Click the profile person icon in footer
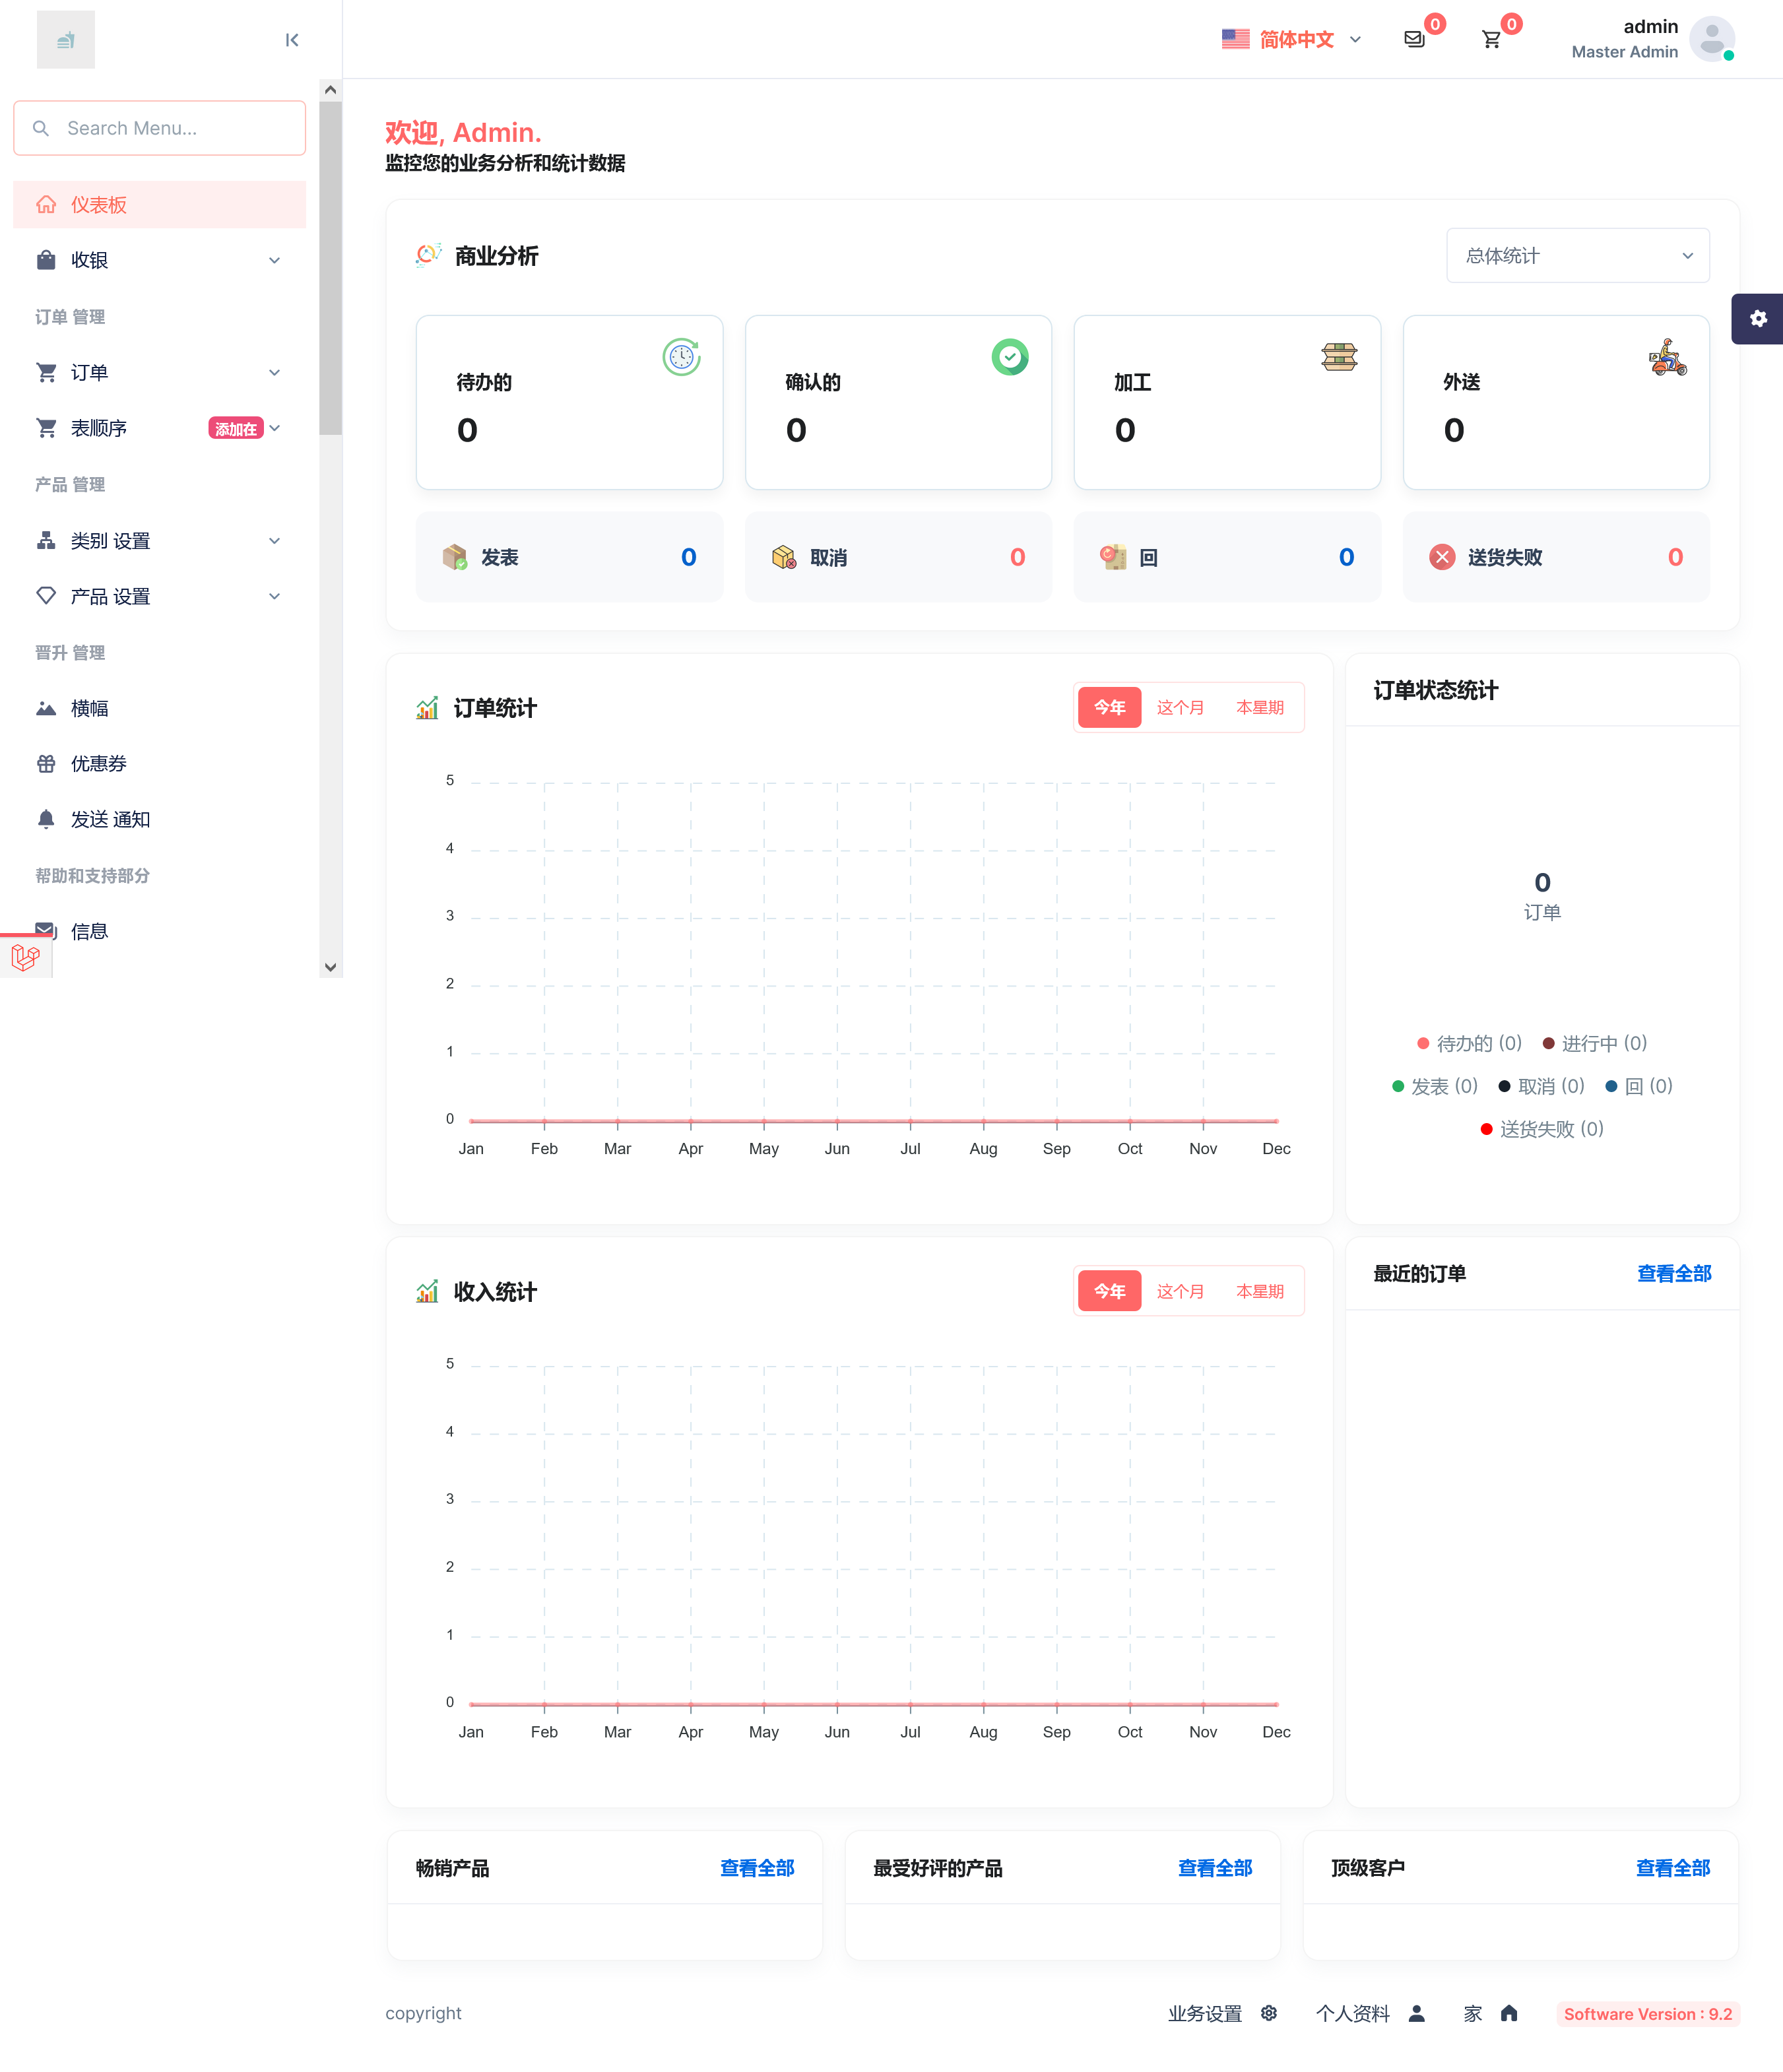This screenshot has height=2072, width=1783. point(1417,2013)
